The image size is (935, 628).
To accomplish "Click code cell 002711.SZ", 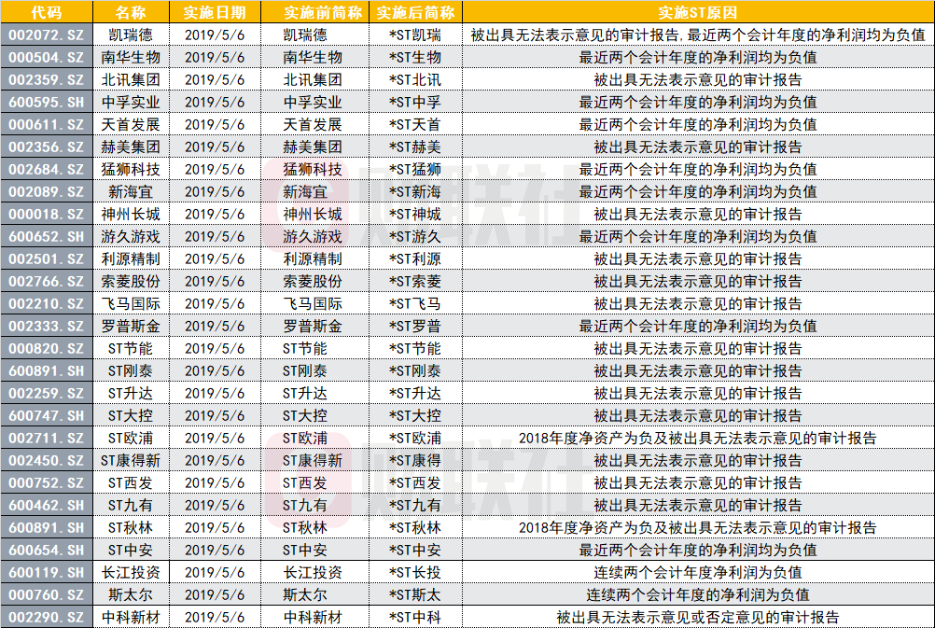I will 47,439.
